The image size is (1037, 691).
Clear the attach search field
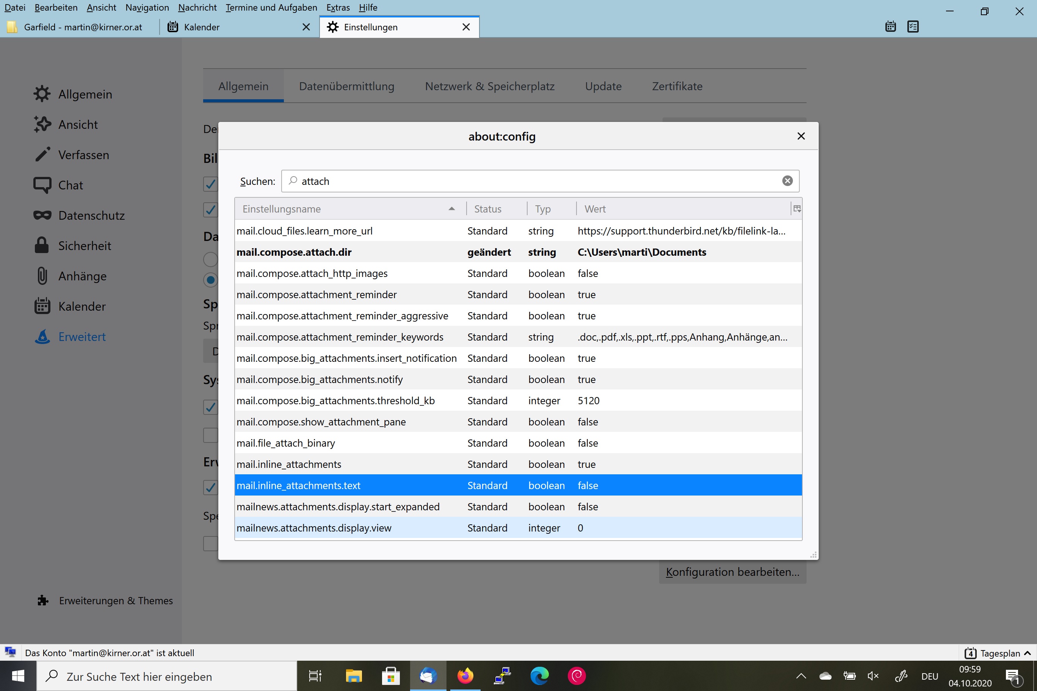787,181
